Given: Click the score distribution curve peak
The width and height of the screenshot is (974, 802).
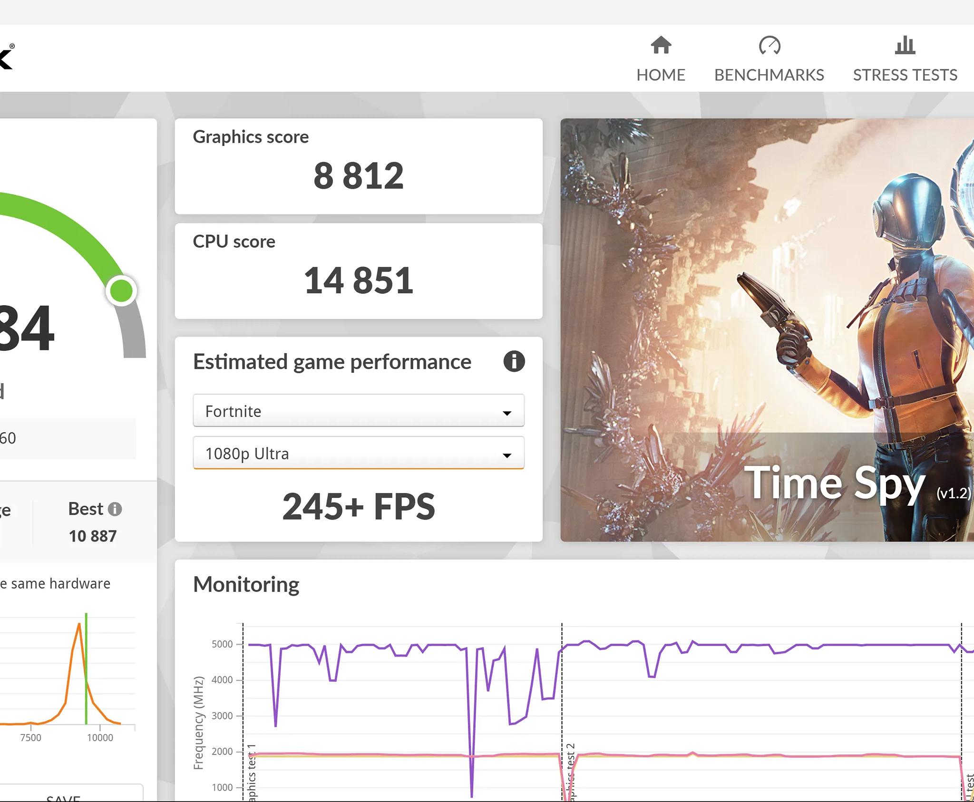Looking at the screenshot, I should (79, 624).
